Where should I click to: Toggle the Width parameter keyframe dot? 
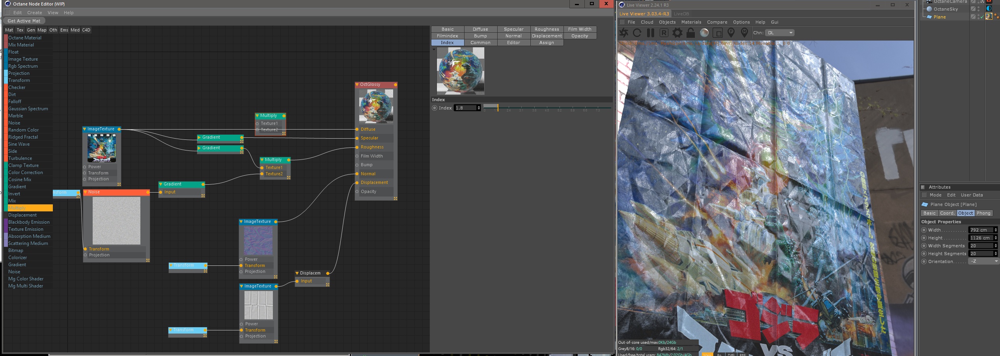(924, 230)
